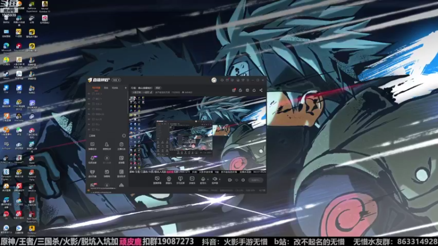Toggle the preview eye icon in bottom toolbar
This screenshot has width=438, height=246.
237,180
